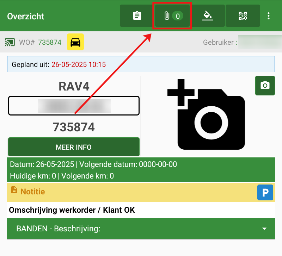Click the blue P parking button
282x256 pixels.
265,192
